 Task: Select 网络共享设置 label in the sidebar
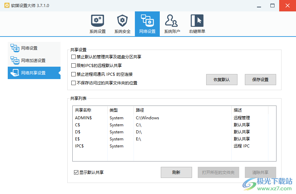33,73
